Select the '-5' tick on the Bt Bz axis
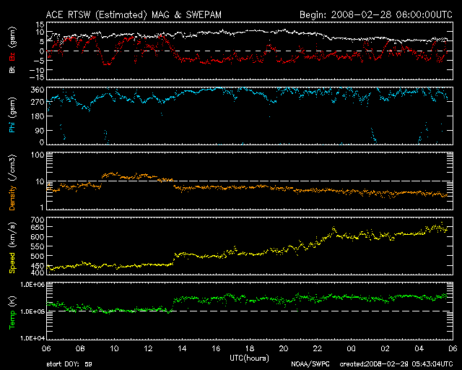The height and width of the screenshot is (370, 462). pyautogui.click(x=40, y=61)
